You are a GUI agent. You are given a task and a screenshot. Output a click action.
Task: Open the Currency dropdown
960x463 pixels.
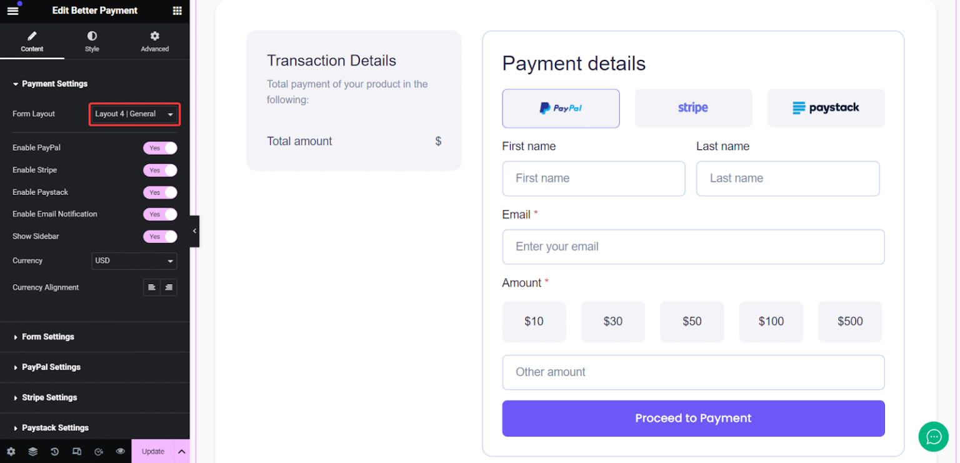(134, 261)
